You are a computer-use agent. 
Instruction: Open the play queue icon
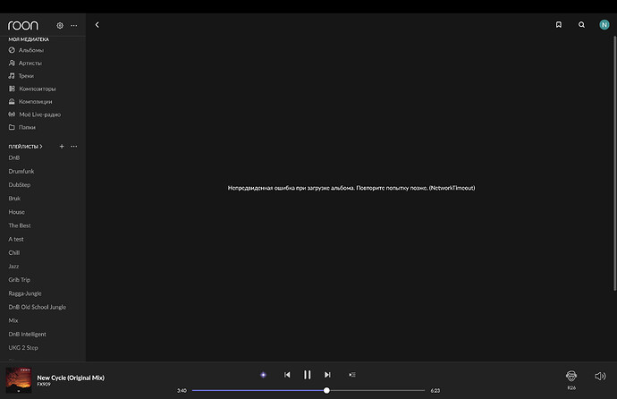pos(352,375)
